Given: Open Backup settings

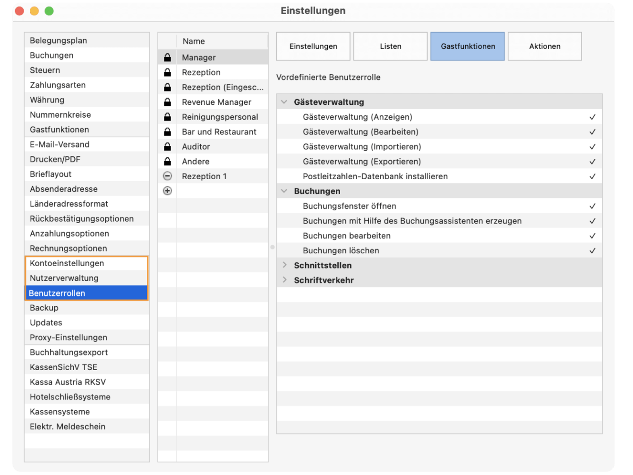Looking at the screenshot, I should 87,308.
